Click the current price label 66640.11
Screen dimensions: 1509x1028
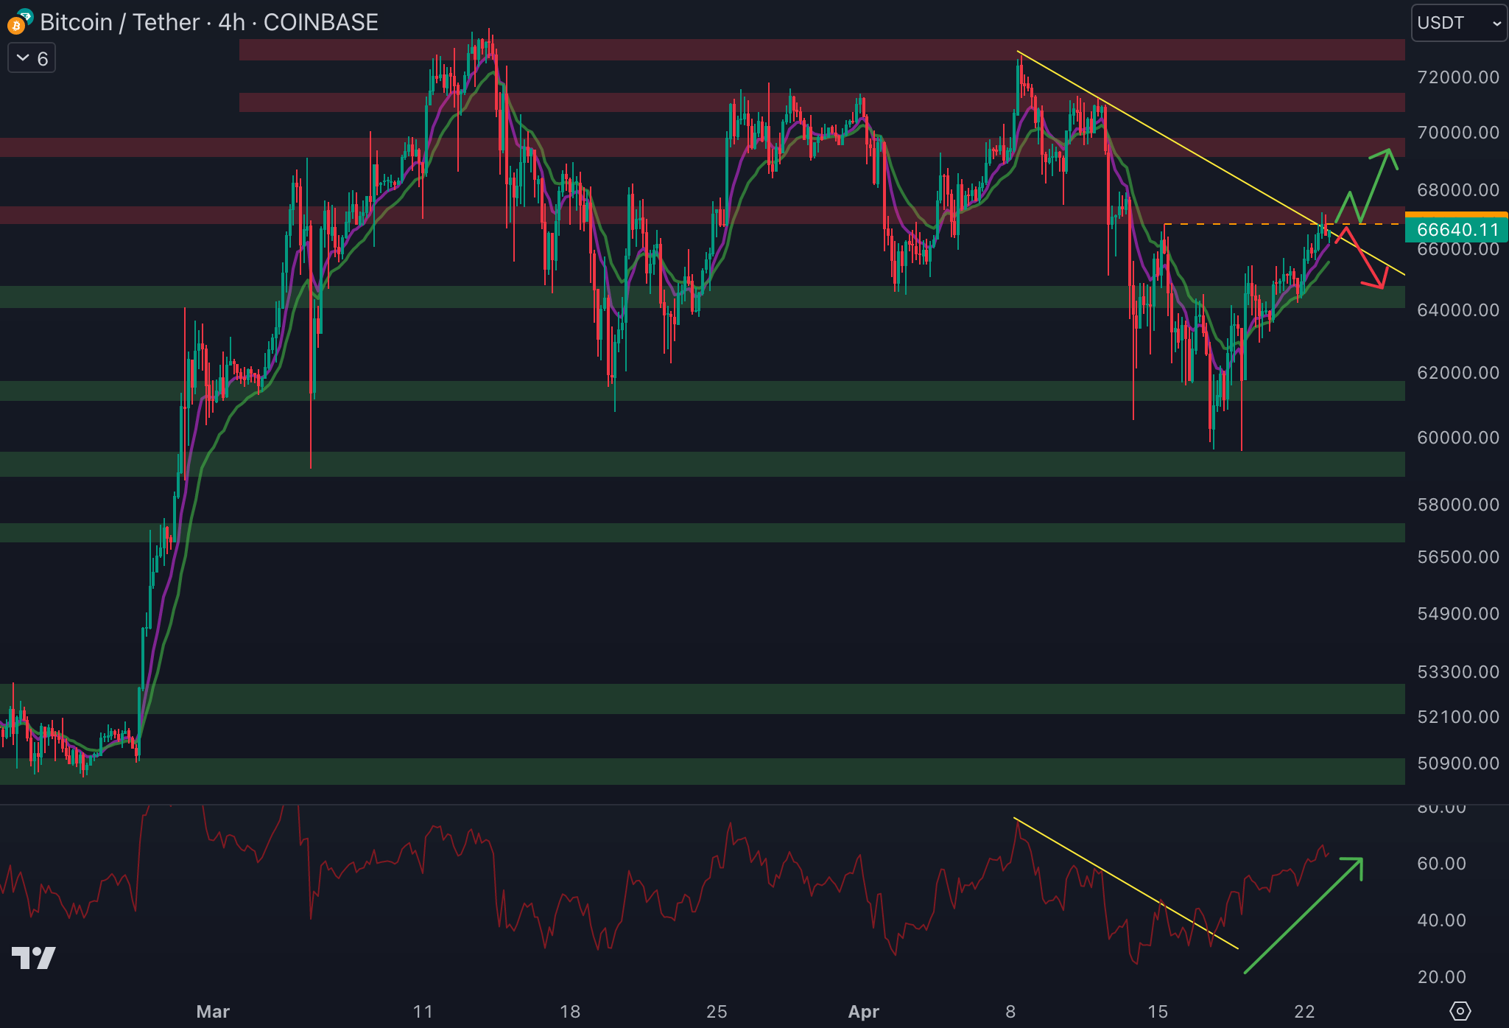pyautogui.click(x=1456, y=229)
